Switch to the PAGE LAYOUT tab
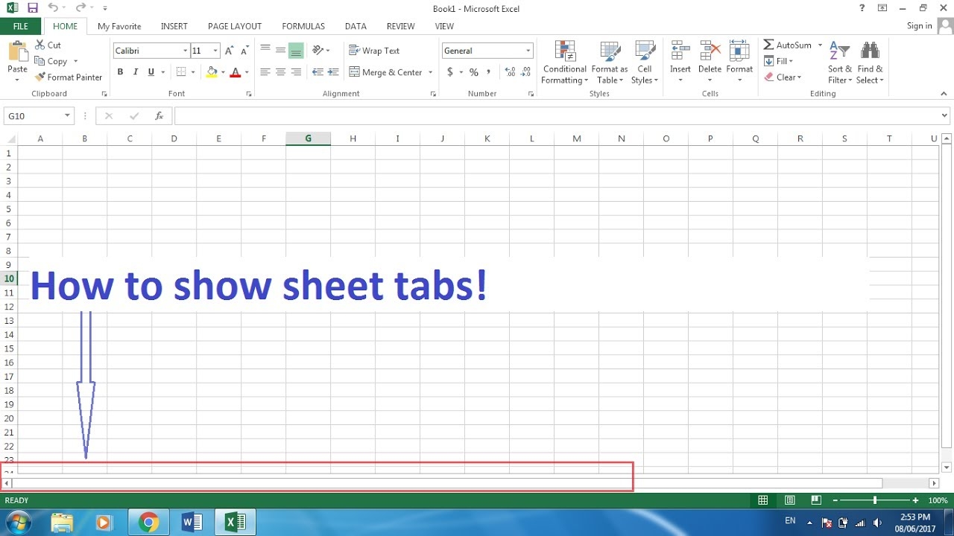The width and height of the screenshot is (954, 536). [x=234, y=26]
